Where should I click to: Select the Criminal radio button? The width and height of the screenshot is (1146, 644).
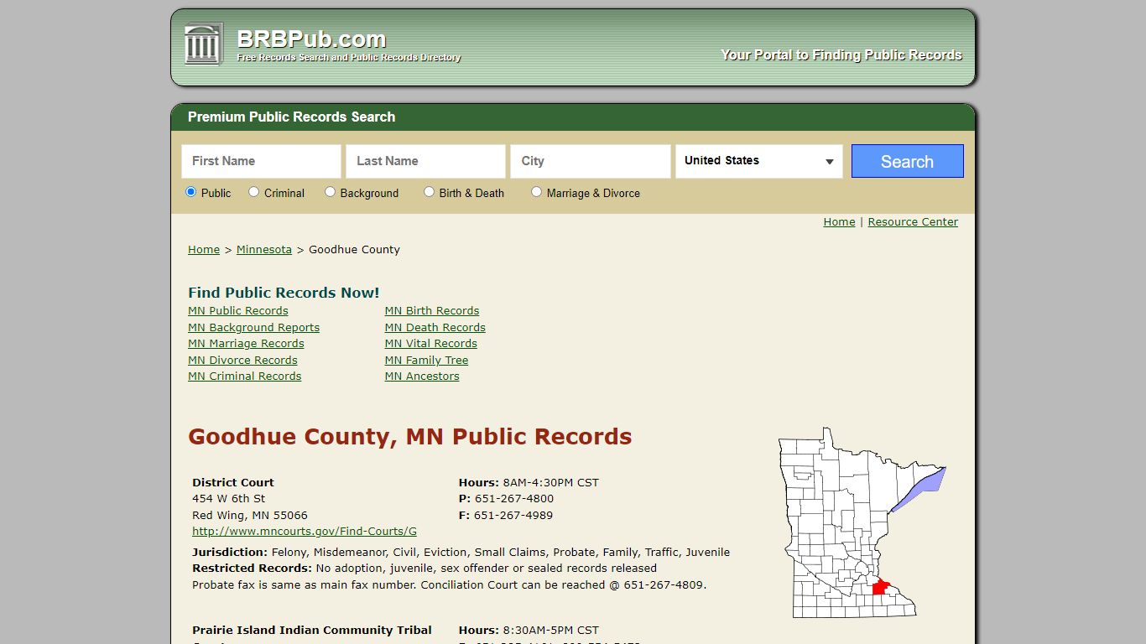253,192
